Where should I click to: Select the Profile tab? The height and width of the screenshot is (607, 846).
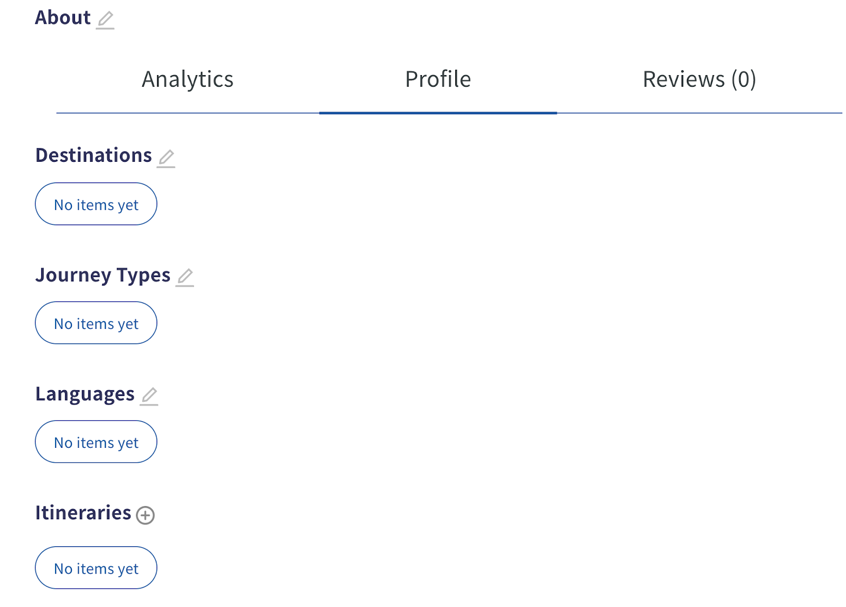coord(438,79)
